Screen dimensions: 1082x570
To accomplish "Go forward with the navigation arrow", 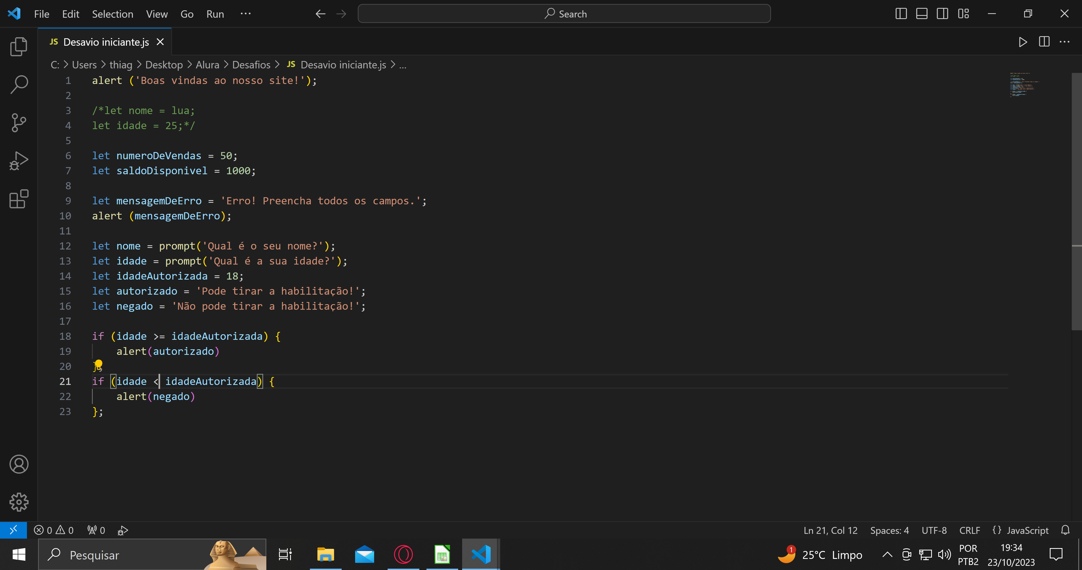I will (341, 14).
